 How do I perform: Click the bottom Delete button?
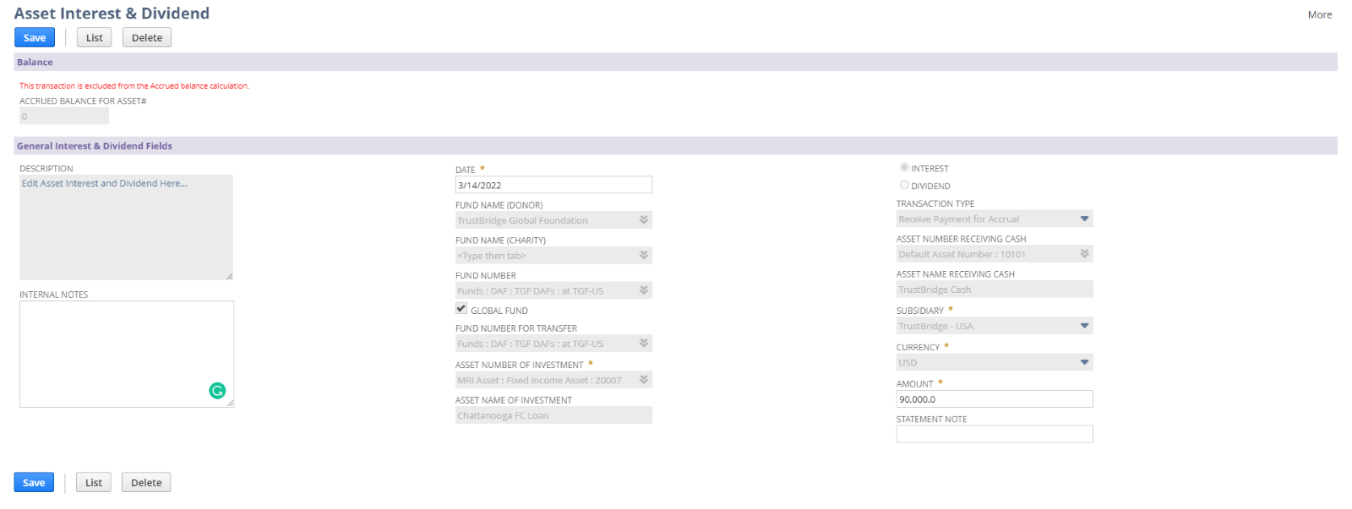click(146, 483)
